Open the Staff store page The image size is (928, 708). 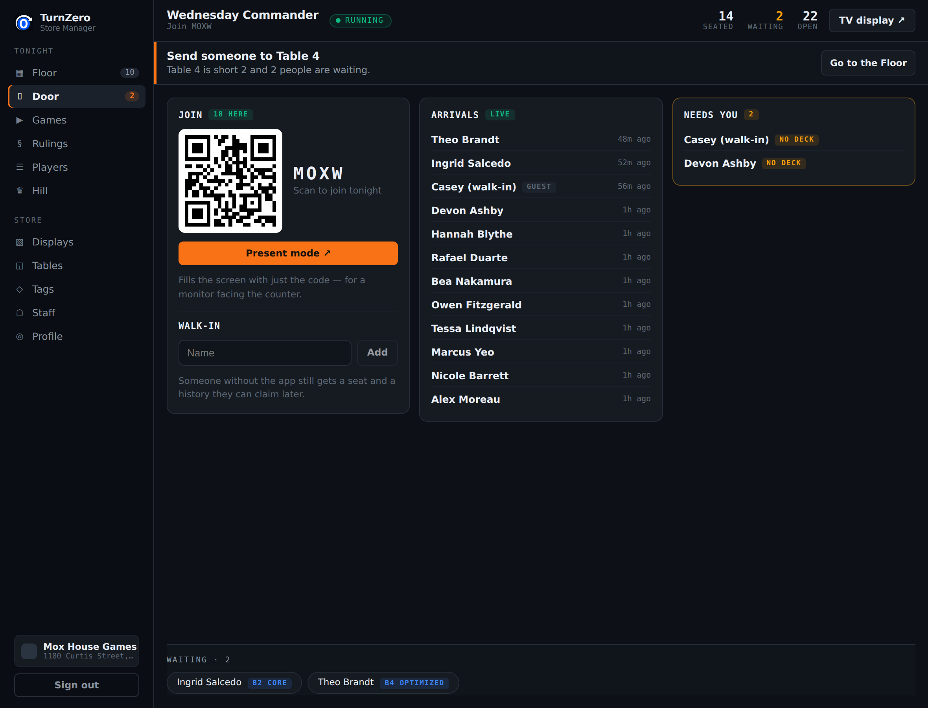[x=77, y=313]
